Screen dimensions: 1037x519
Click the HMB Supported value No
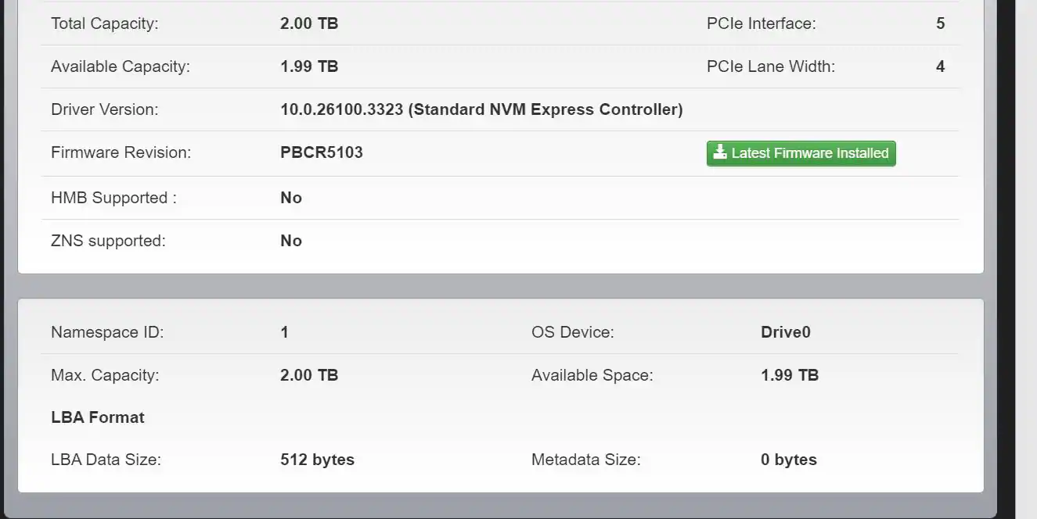click(291, 198)
